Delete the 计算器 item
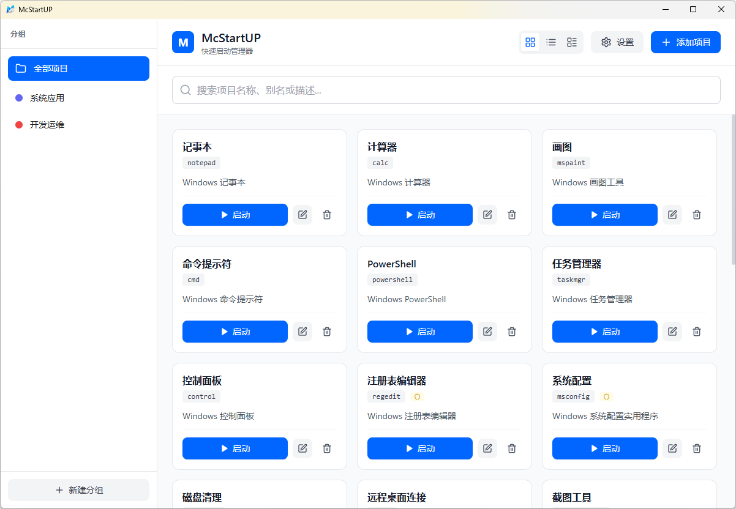This screenshot has width=736, height=509. pyautogui.click(x=512, y=215)
